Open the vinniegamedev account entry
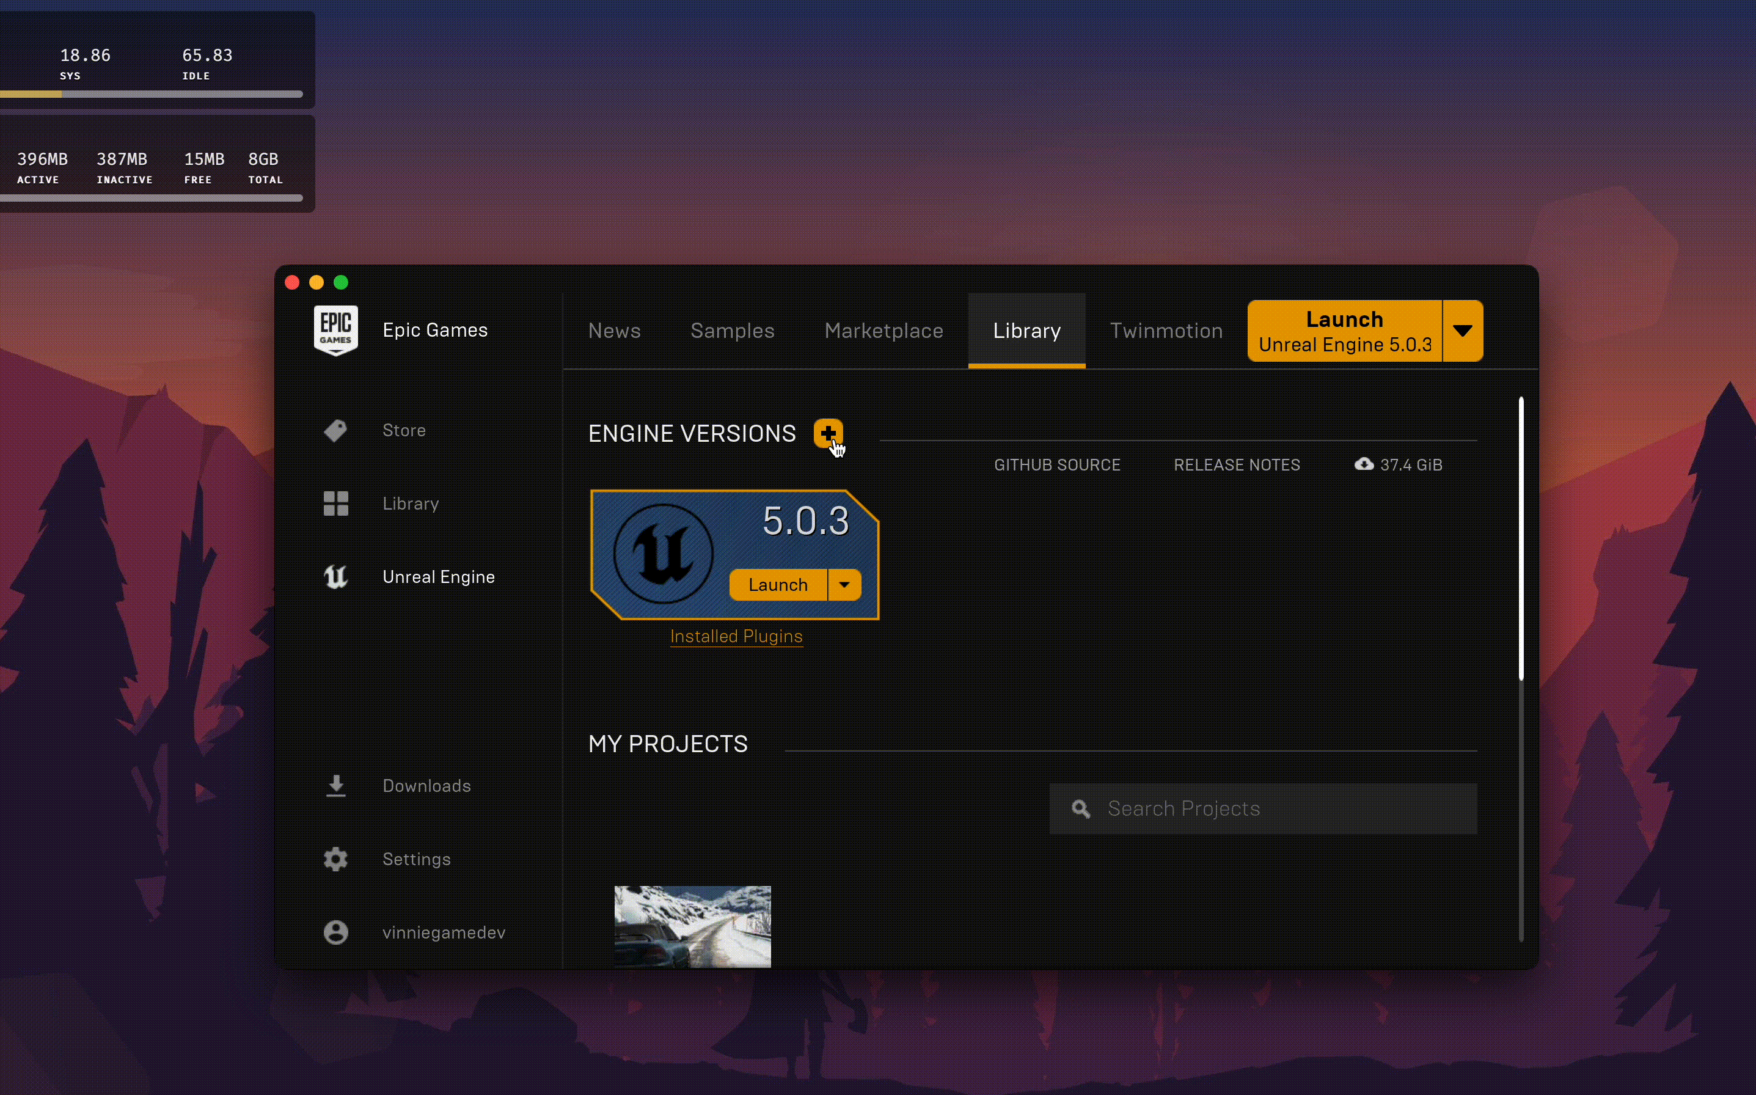Image resolution: width=1756 pixels, height=1095 pixels. pos(443,933)
